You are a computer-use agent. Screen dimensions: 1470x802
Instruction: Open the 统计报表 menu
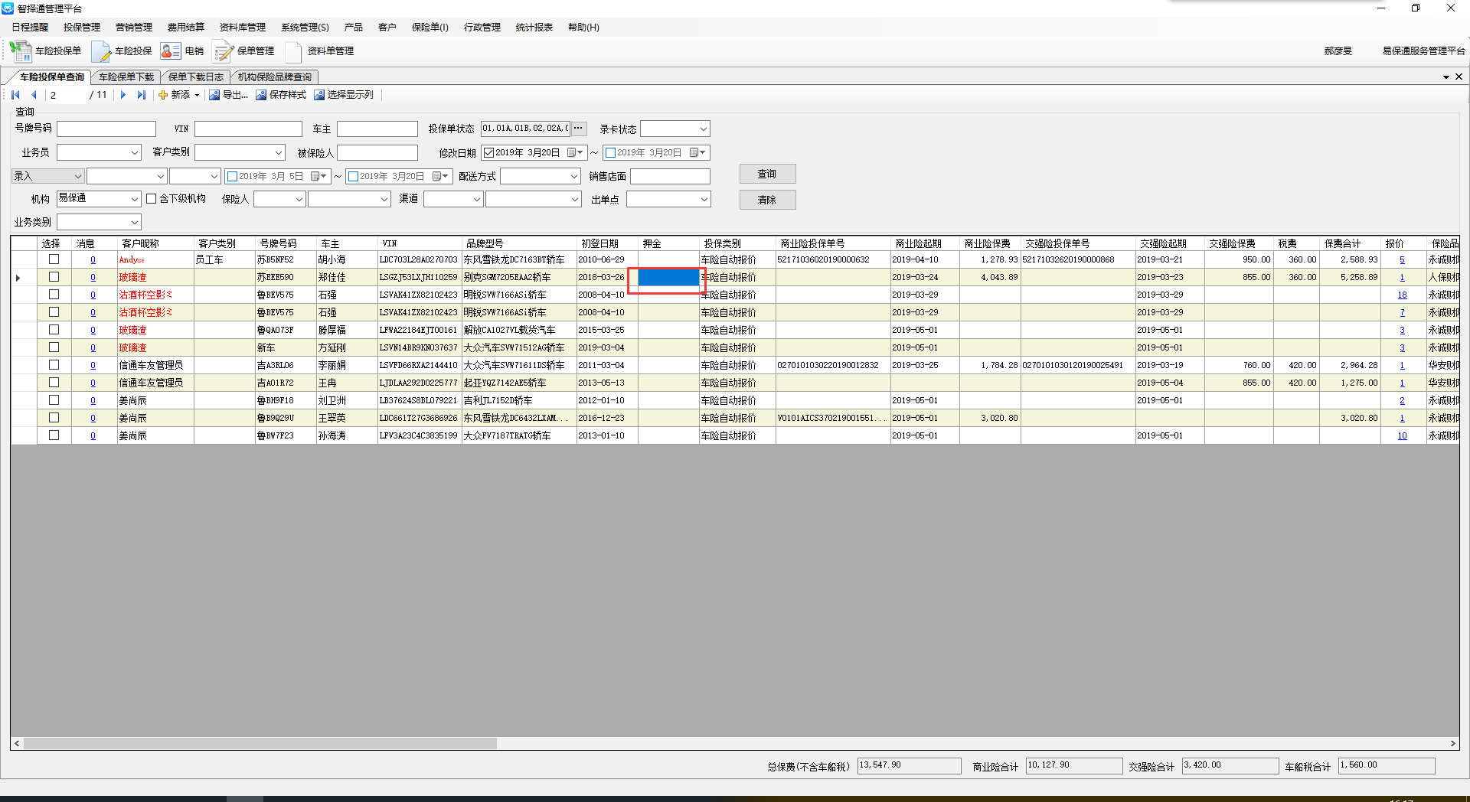[x=534, y=28]
